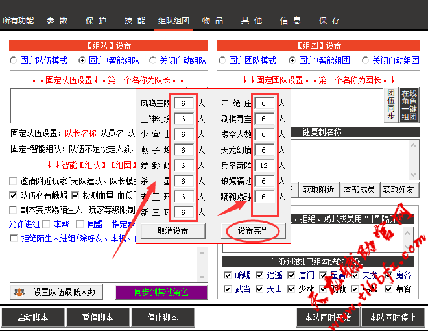Click 刷棋寻宝 player count field
This screenshot has height=331, width=428.
pos(264,119)
